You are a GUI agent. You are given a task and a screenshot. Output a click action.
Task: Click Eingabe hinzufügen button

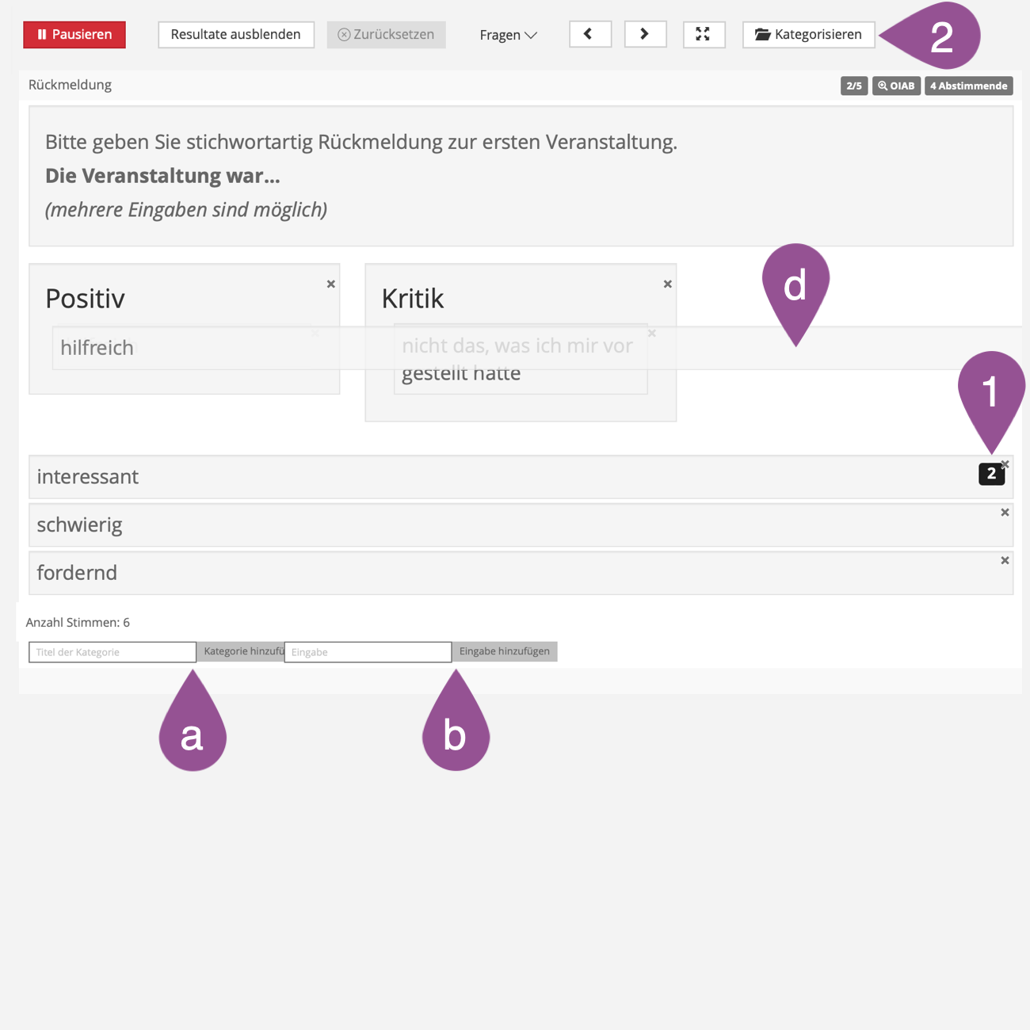[x=505, y=651]
